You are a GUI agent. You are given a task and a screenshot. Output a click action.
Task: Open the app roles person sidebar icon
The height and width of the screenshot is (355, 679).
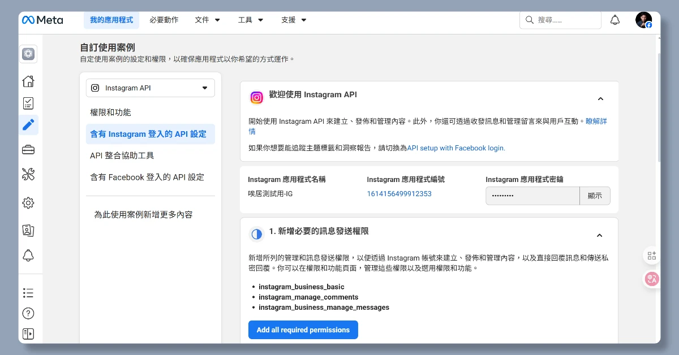(x=28, y=230)
